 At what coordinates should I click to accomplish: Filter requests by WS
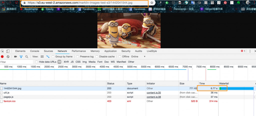(113, 62)
